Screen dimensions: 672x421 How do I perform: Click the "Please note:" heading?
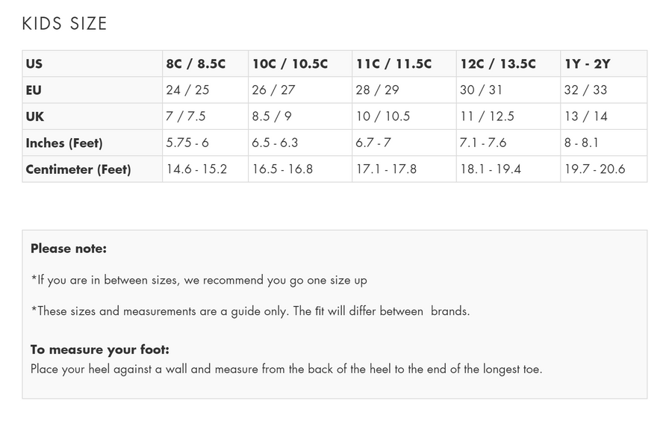69,249
